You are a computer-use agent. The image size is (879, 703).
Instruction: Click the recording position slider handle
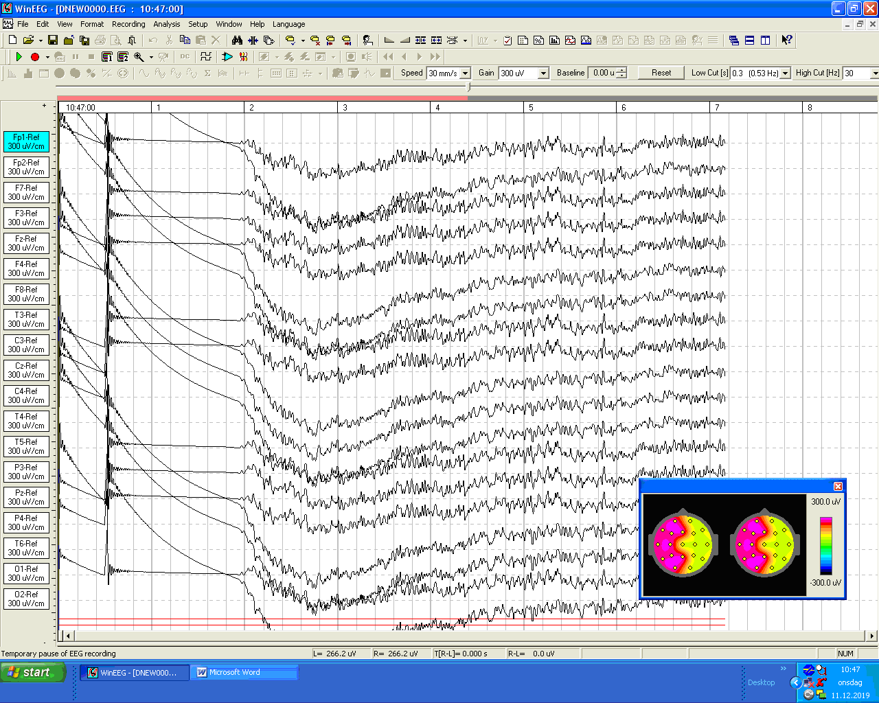[469, 87]
